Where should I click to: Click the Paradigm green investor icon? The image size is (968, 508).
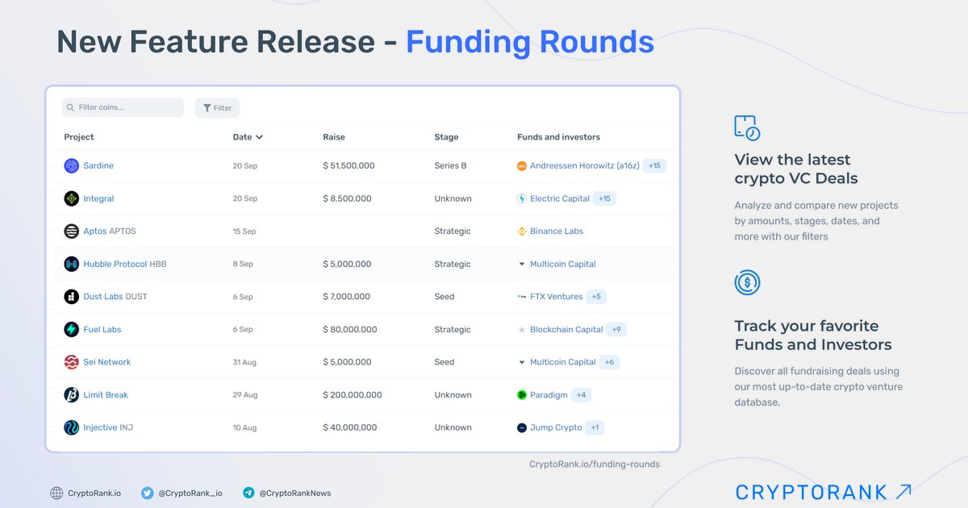522,395
